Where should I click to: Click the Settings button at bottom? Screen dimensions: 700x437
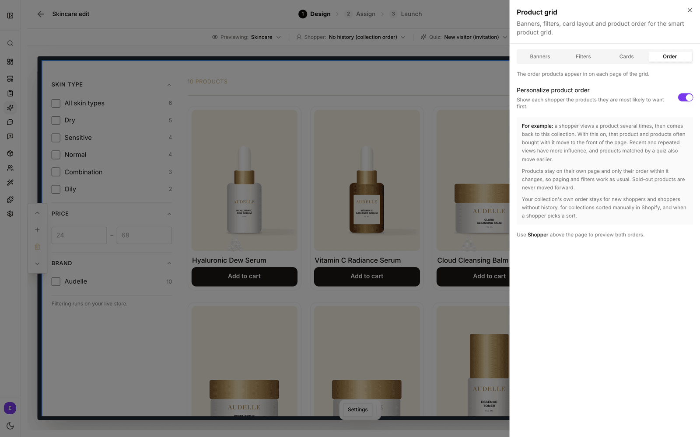point(358,409)
